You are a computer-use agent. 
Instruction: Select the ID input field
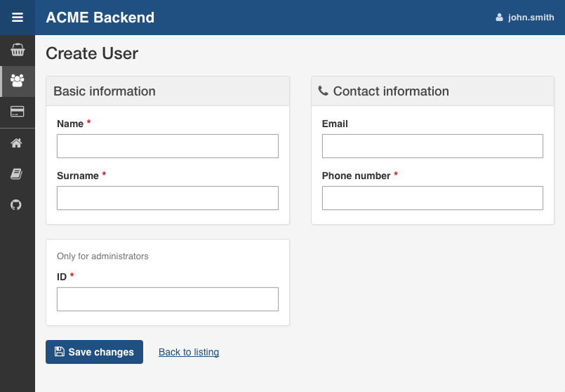[168, 299]
